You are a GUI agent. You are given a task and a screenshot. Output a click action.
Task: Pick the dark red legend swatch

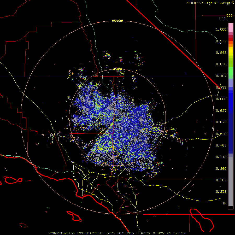coord(231,39)
